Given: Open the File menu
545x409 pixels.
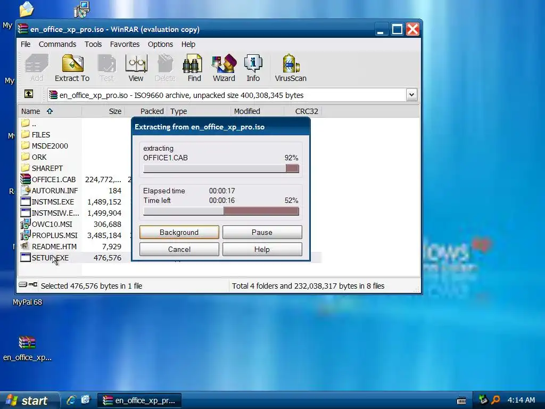Looking at the screenshot, I should pyautogui.click(x=26, y=44).
